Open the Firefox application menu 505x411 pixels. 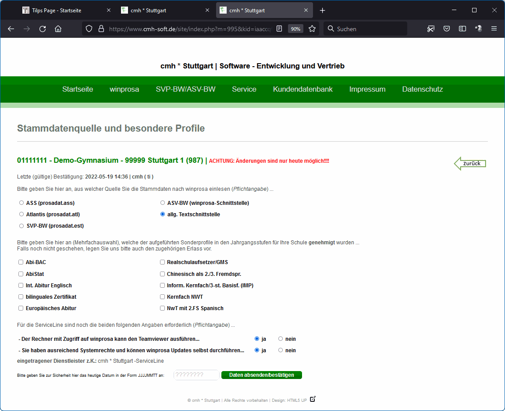click(x=494, y=29)
